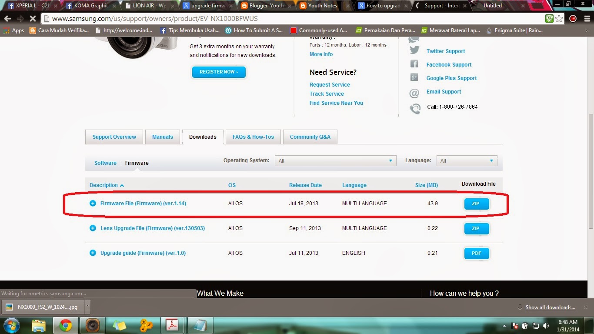Image resolution: width=594 pixels, height=334 pixels.
Task: Open the Language filter dropdown
Action: click(x=467, y=161)
